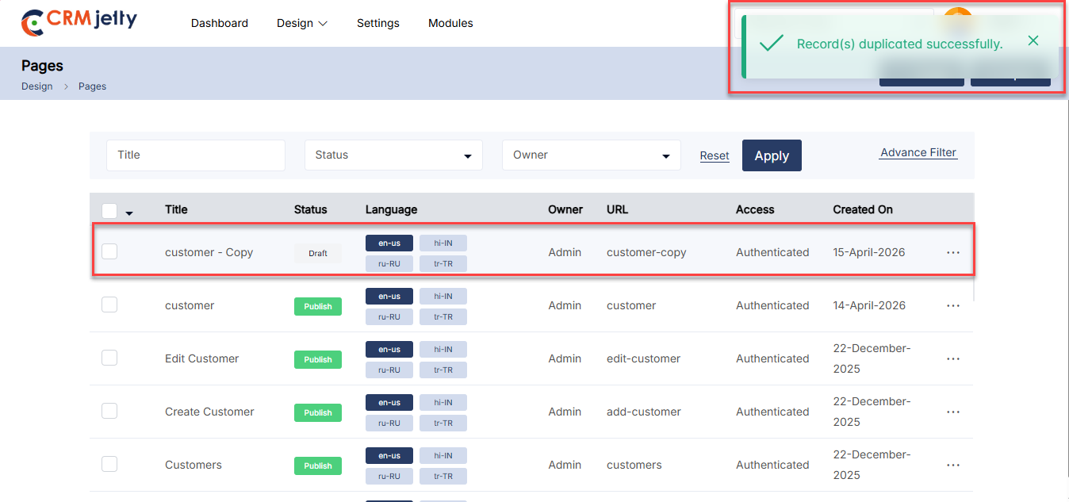The height and width of the screenshot is (502, 1069).
Task: Open the Advance Filter link
Action: point(918,153)
